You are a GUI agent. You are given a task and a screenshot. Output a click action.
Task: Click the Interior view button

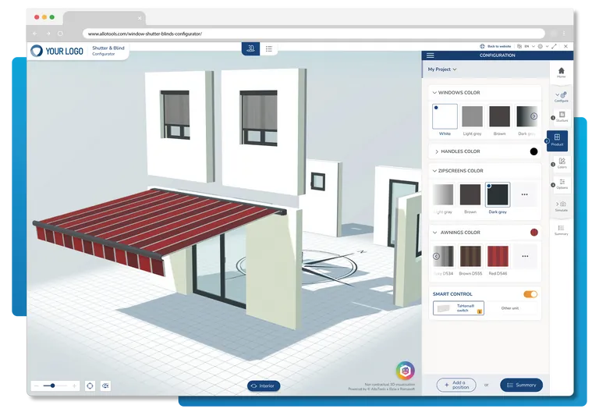click(264, 386)
